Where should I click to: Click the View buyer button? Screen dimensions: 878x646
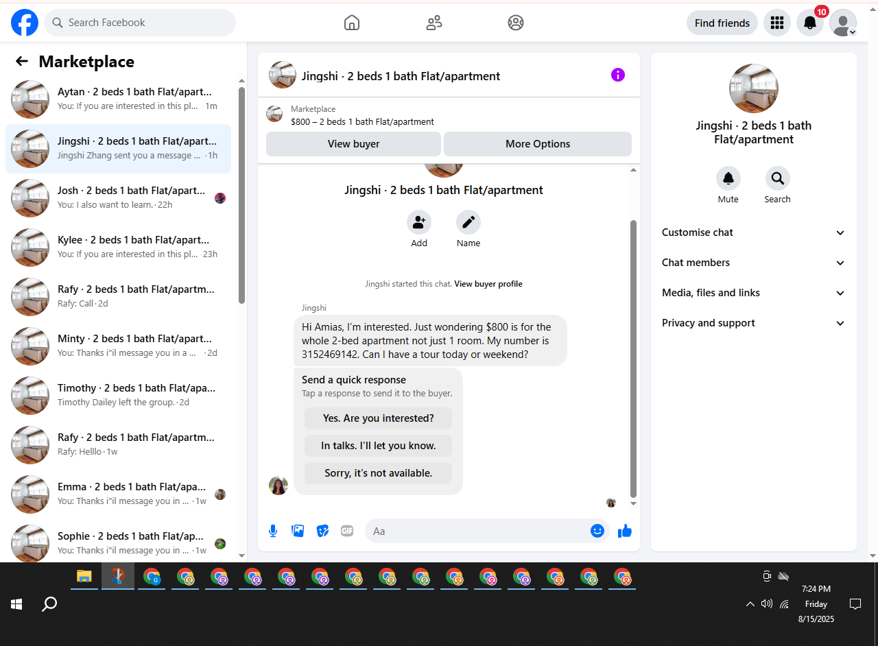(353, 144)
